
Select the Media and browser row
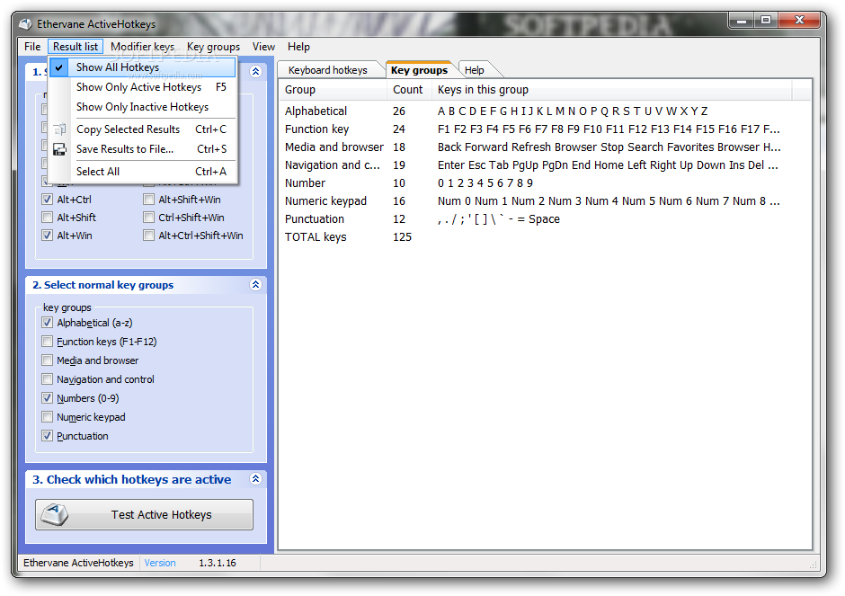pyautogui.click(x=544, y=147)
